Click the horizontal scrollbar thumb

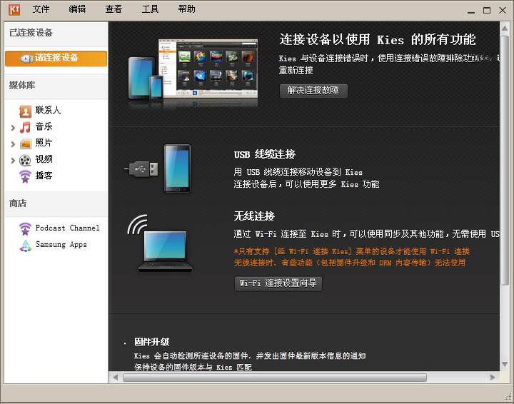(x=275, y=378)
